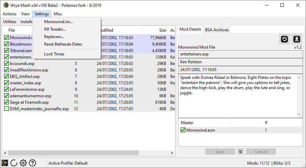This screenshot has width=306, height=168.
Task: Sort mod list by File column header
Action: coord(12,30)
